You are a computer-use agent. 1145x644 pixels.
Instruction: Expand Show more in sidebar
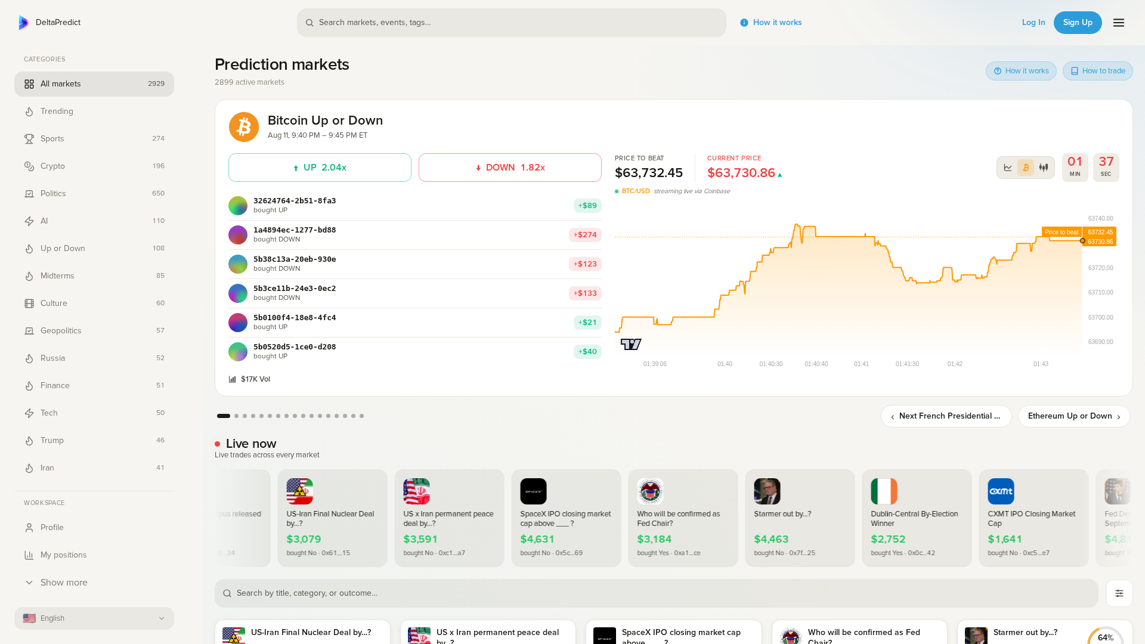coord(94,583)
